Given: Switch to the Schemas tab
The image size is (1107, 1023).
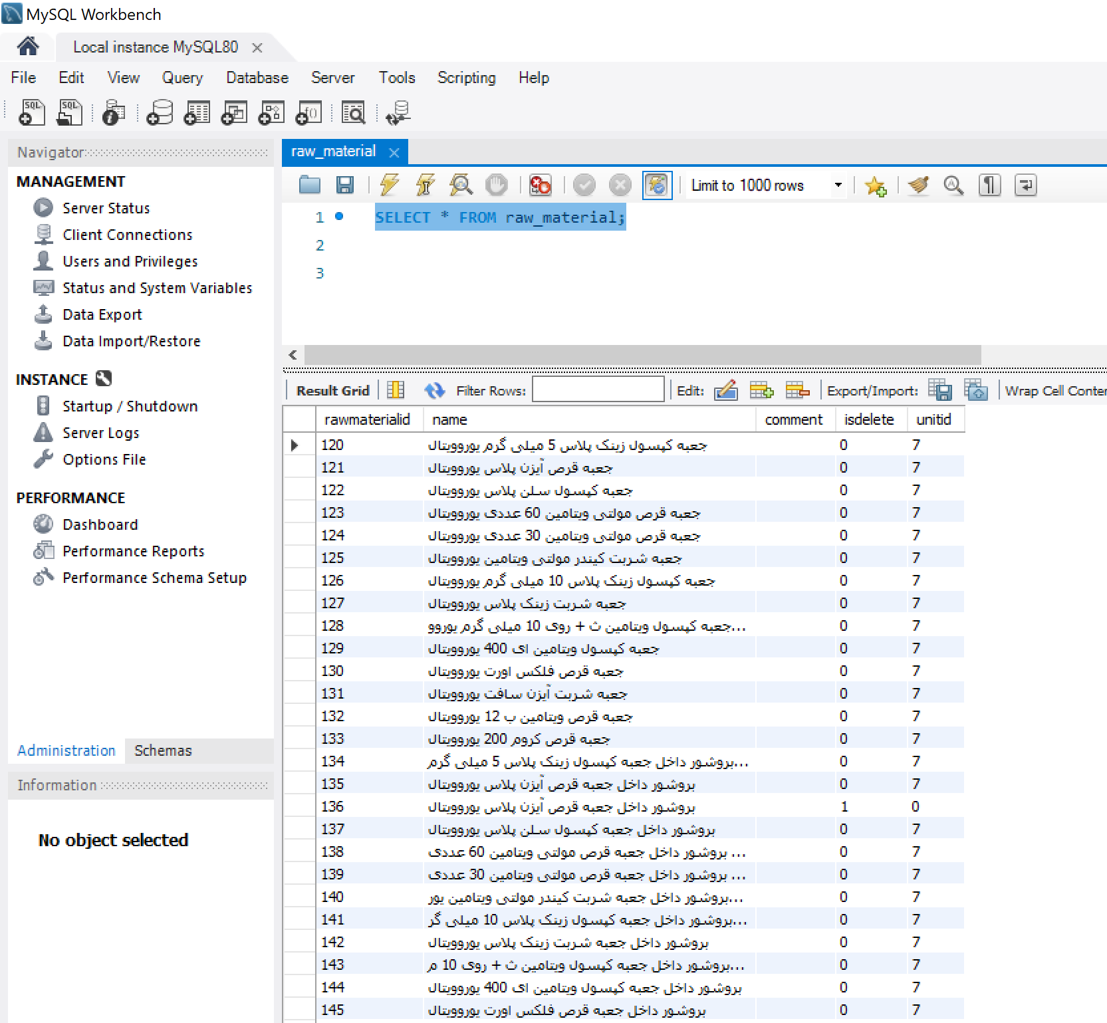Looking at the screenshot, I should tap(163, 750).
